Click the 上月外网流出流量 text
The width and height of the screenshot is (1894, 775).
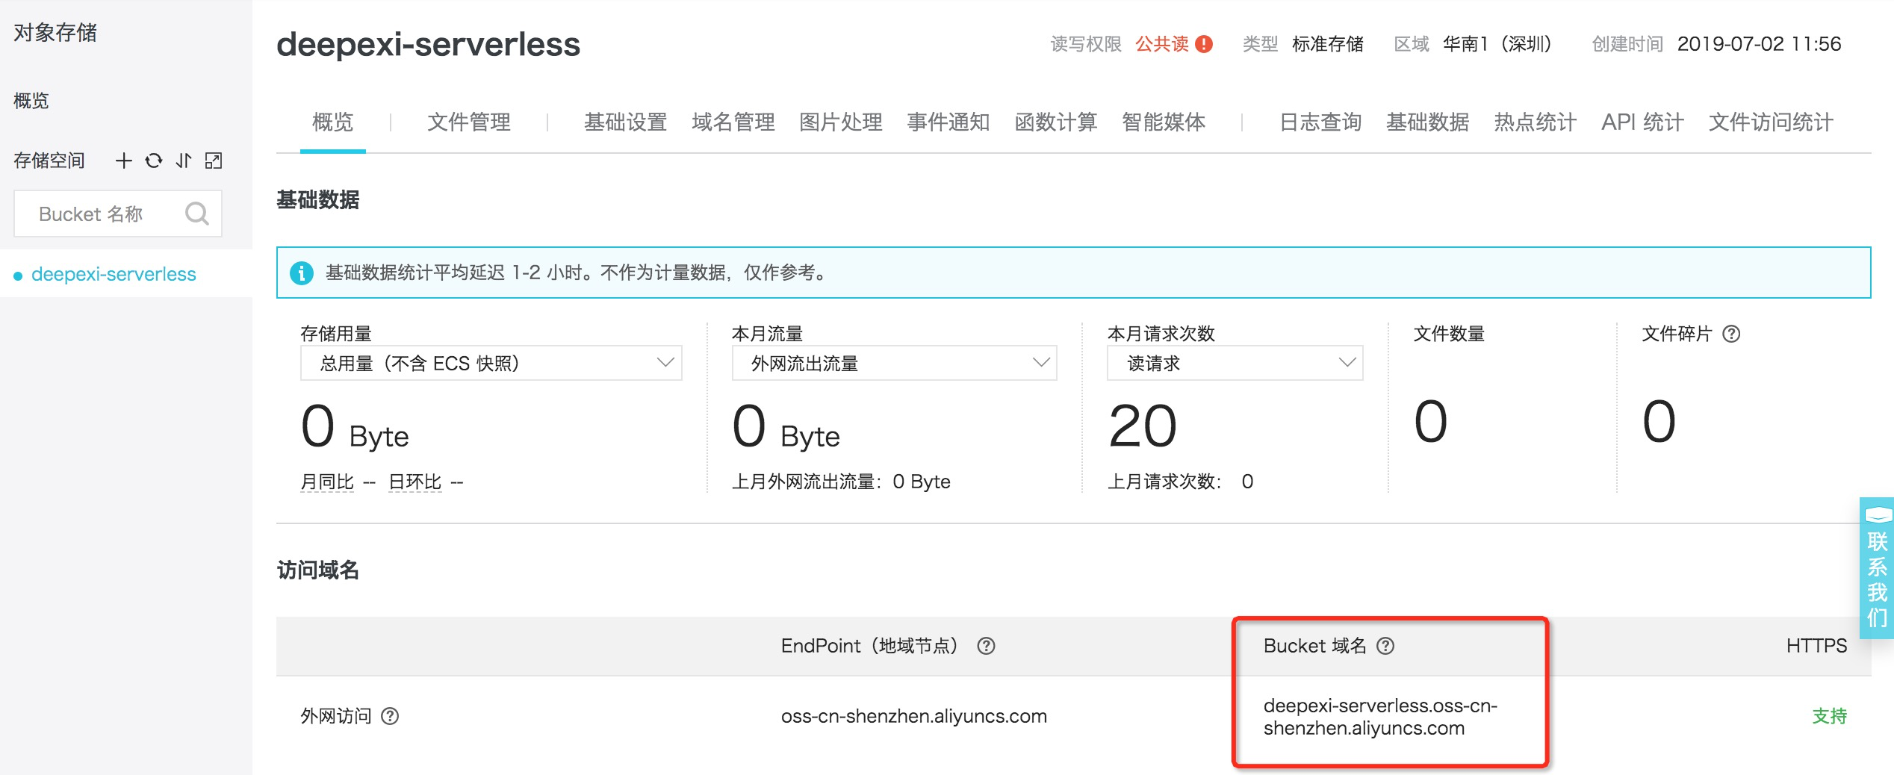841,482
